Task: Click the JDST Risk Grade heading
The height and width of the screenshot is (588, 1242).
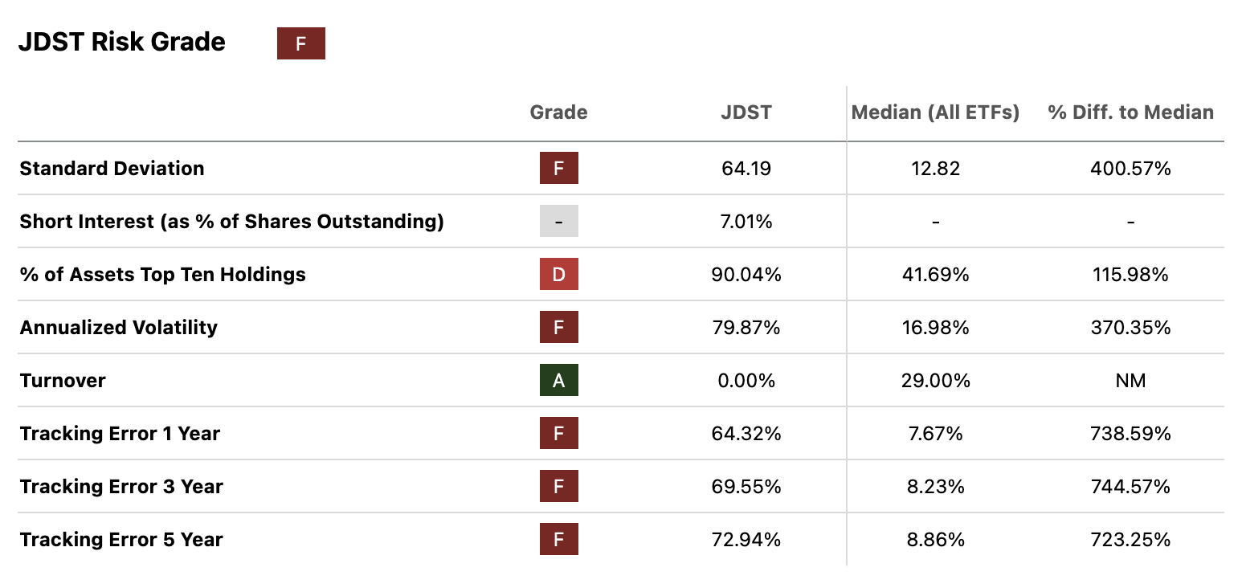Action: [122, 42]
